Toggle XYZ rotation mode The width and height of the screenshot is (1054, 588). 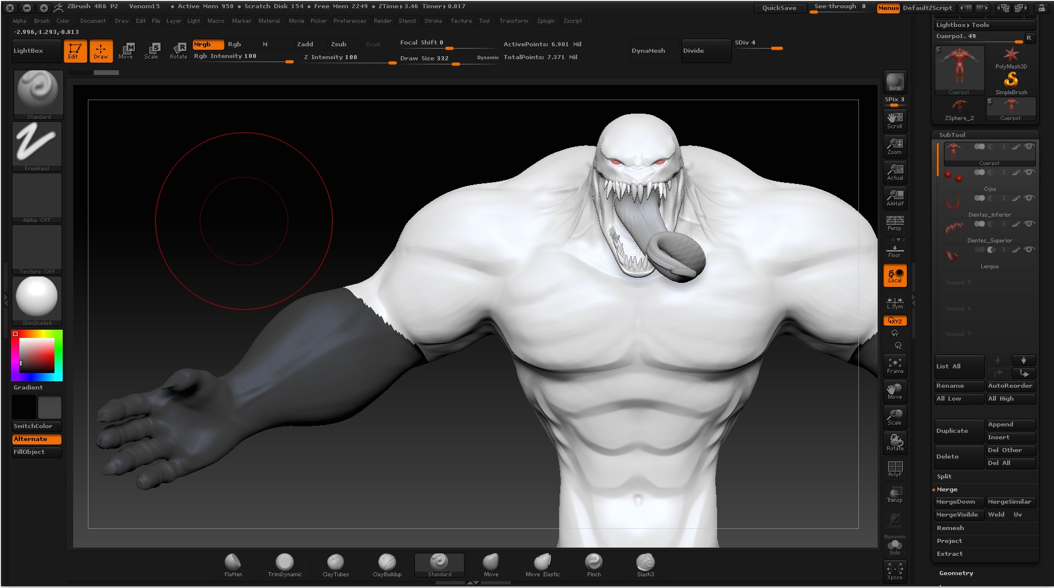tap(895, 321)
